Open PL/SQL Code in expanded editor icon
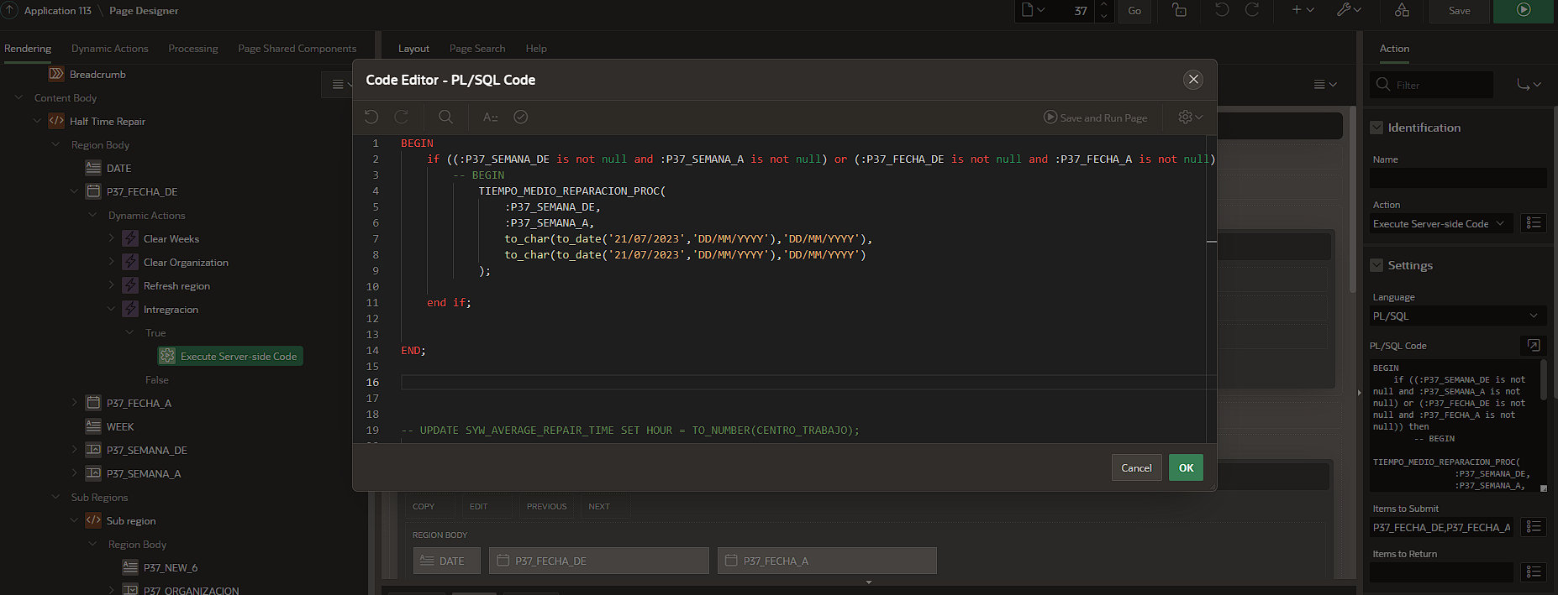1558x595 pixels. [x=1534, y=346]
